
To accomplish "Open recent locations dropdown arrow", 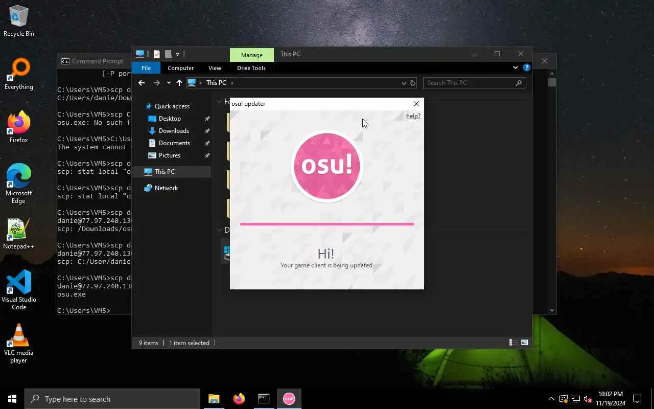I will click(169, 83).
